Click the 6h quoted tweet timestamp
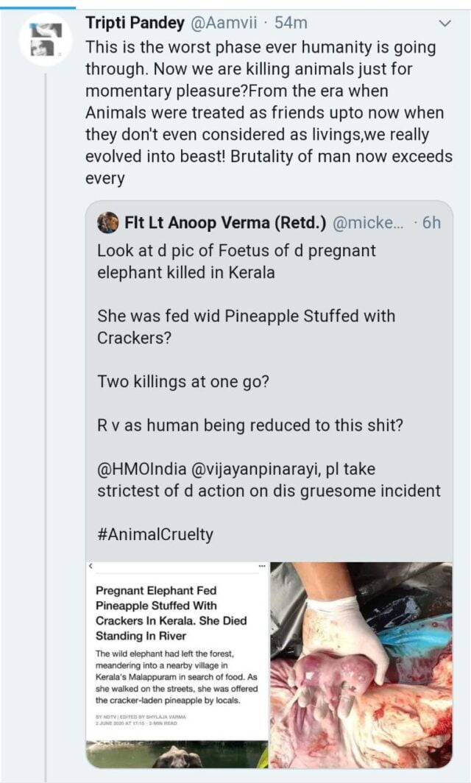Viewport: 471px width, 783px height. pyautogui.click(x=431, y=222)
